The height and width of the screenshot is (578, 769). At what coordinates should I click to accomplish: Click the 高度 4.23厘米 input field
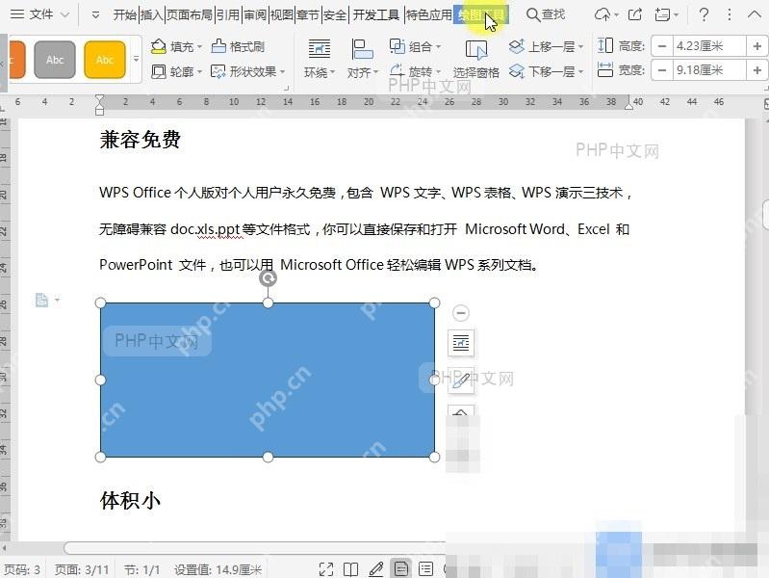[x=709, y=46]
